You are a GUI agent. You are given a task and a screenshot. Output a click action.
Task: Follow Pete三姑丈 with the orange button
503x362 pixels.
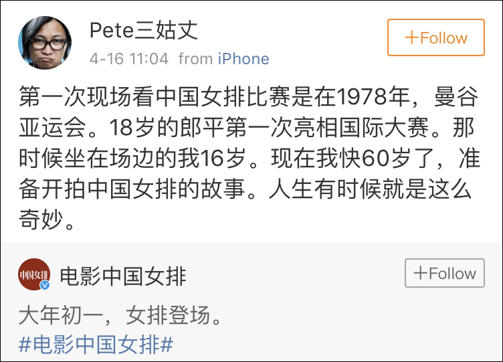(x=435, y=37)
